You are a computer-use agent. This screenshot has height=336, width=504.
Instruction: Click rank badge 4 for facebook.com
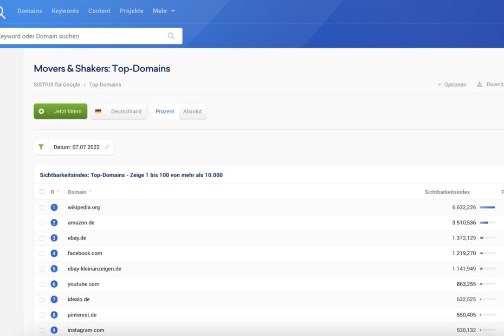click(x=54, y=254)
